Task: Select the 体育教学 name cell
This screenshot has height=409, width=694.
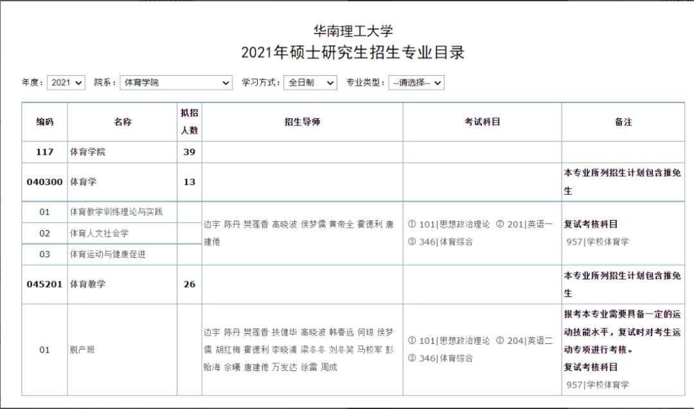Action: point(122,284)
